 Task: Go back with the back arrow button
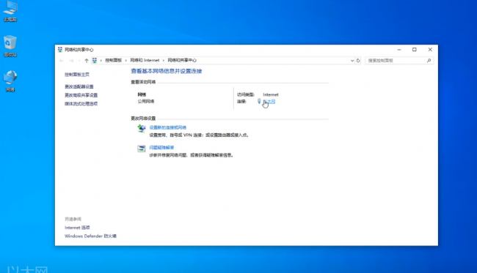pyautogui.click(x=62, y=61)
